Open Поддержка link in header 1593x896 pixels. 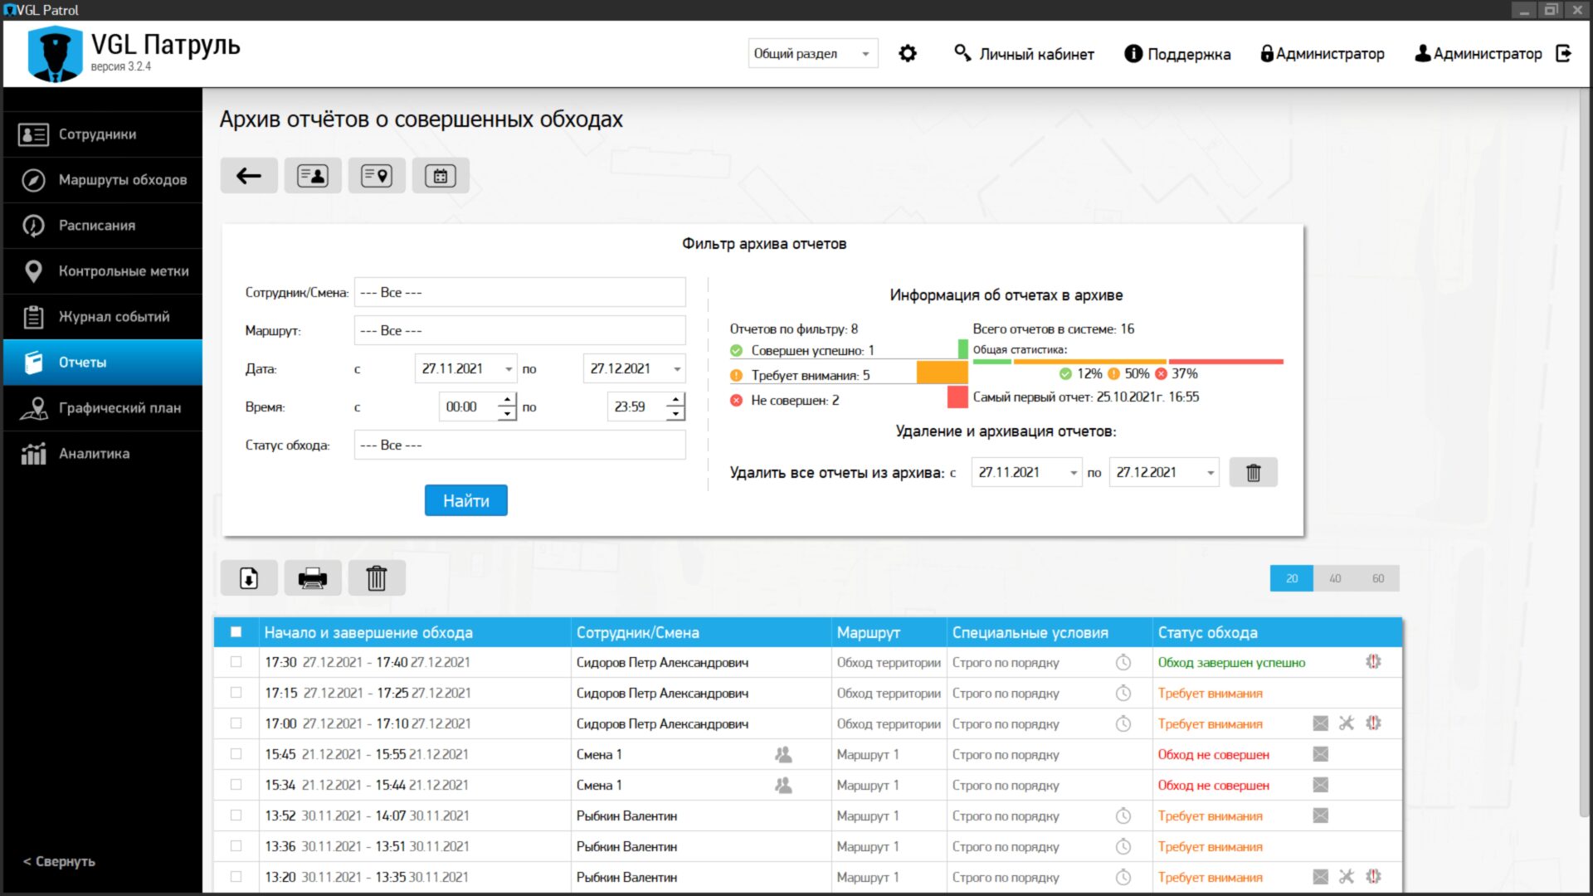tap(1177, 54)
